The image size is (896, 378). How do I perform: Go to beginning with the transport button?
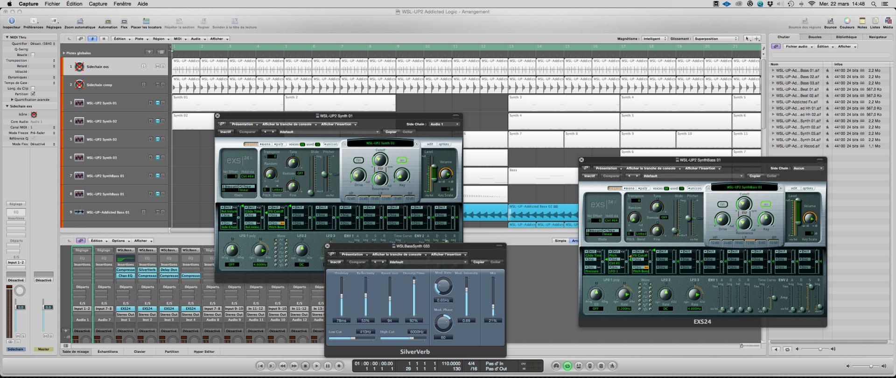coord(260,366)
